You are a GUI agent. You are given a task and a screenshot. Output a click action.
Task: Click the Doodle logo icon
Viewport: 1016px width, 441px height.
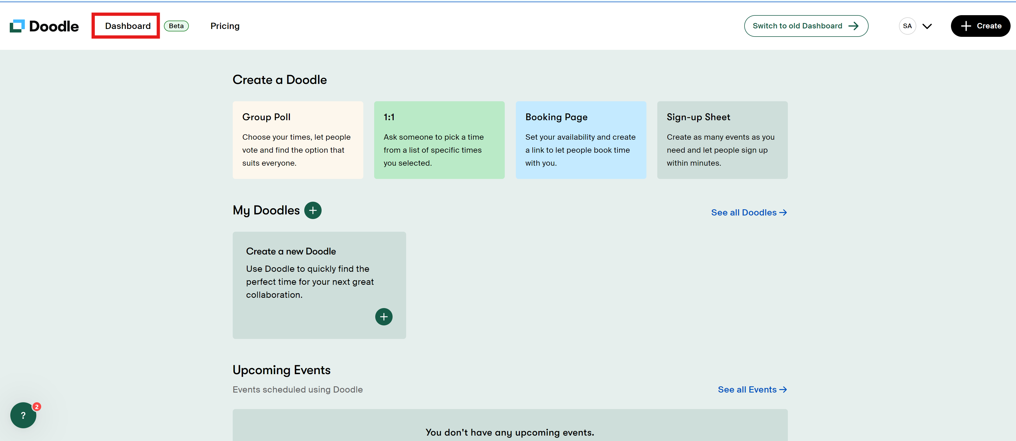tap(17, 26)
